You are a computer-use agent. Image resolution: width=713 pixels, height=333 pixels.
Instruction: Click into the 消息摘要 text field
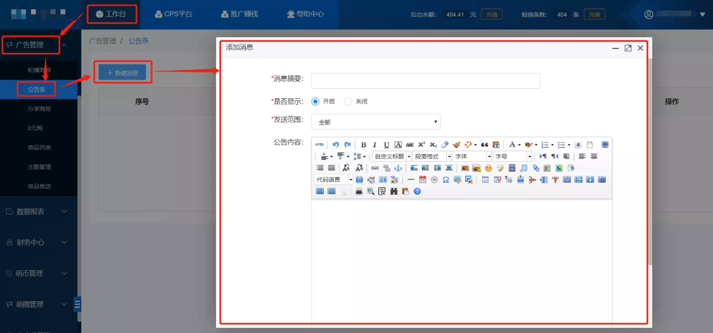click(x=425, y=81)
